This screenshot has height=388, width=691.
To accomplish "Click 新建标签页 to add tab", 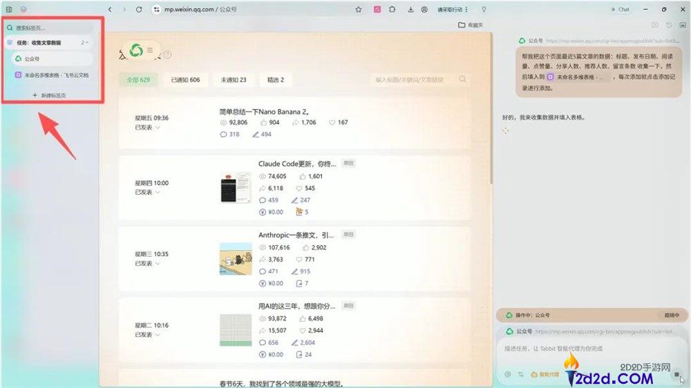I will [49, 95].
